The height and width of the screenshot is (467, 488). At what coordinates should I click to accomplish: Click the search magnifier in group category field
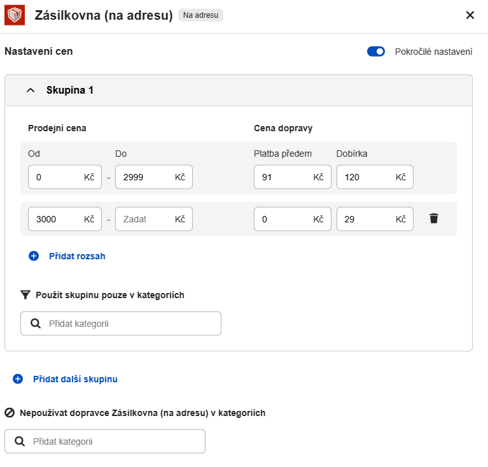pos(36,324)
